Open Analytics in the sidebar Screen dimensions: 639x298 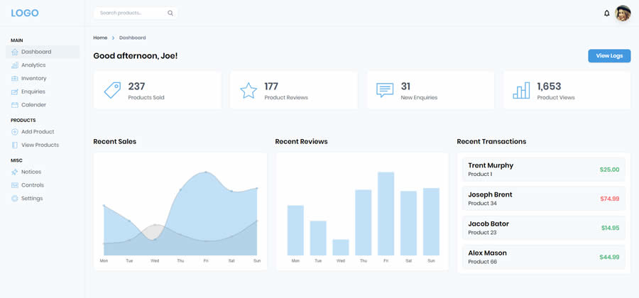[33, 65]
